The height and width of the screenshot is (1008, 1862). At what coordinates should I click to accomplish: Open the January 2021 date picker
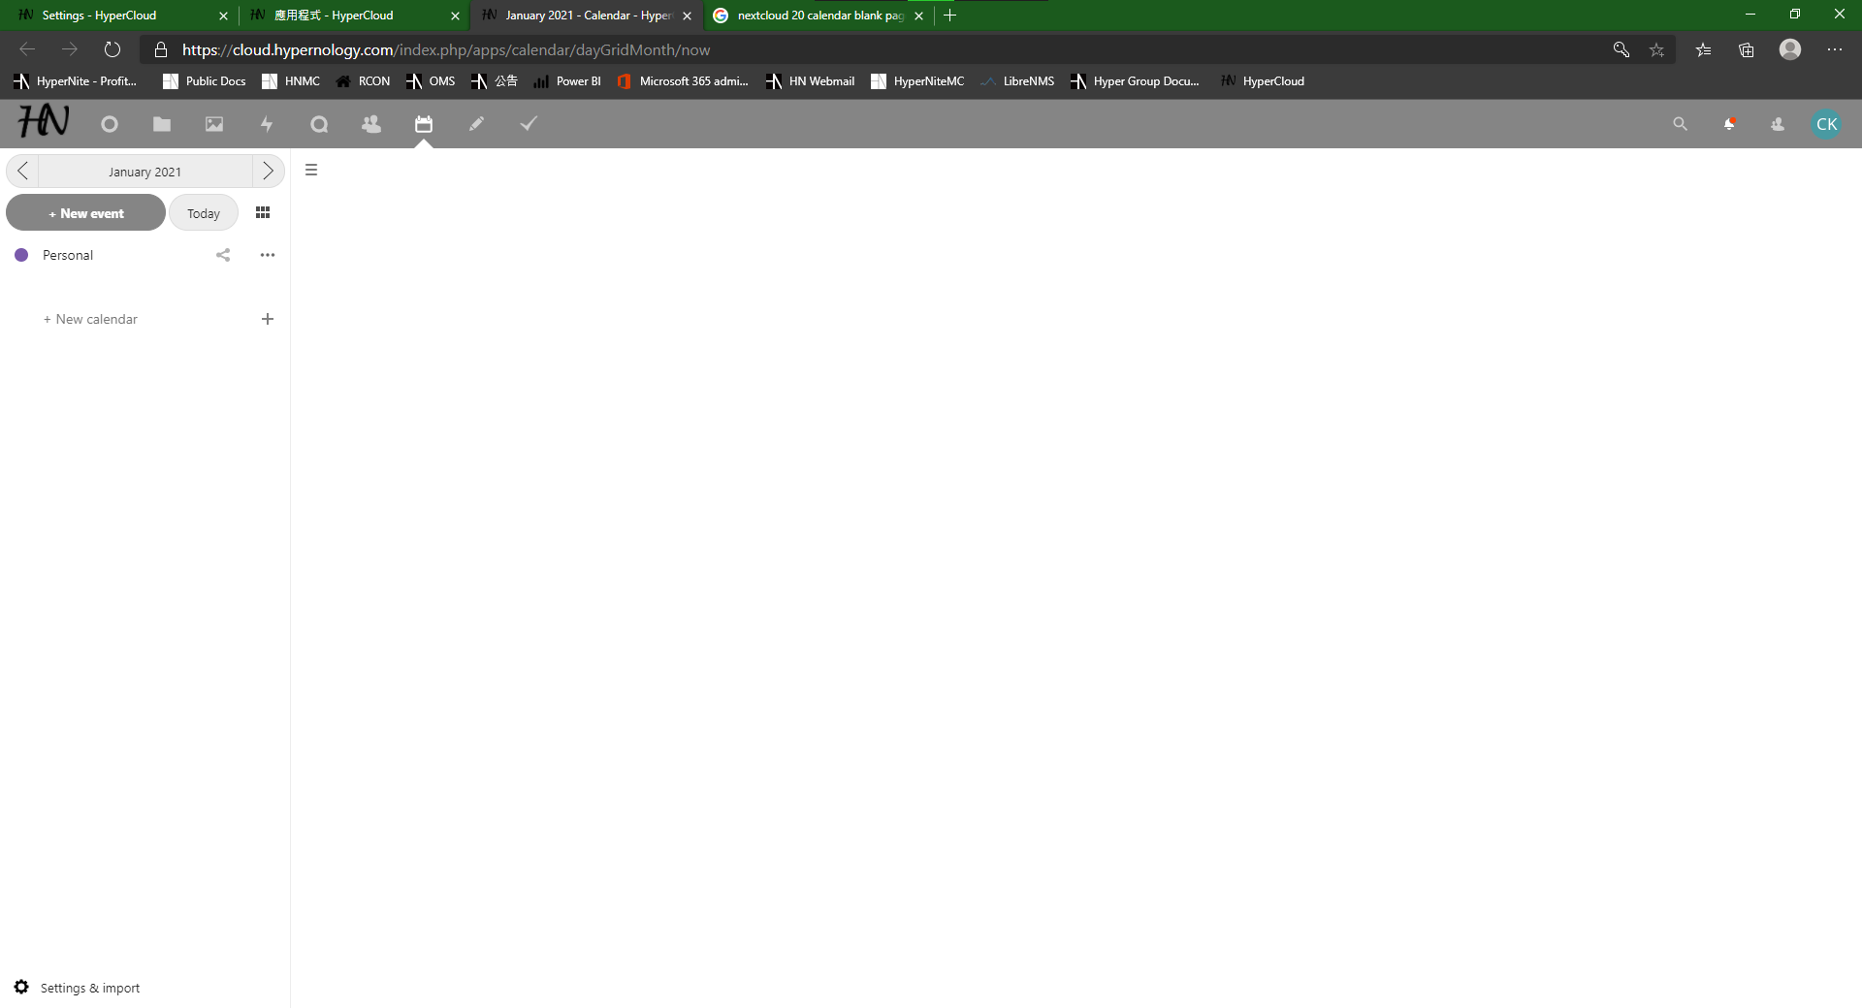145,172
